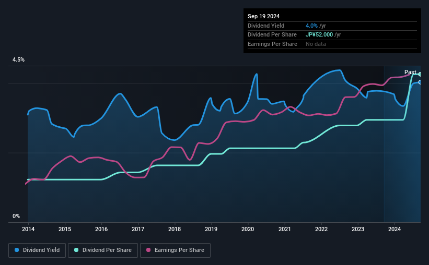Click the 4.5% y-axis label
Viewport: 429px width, 265px height.
pos(19,59)
